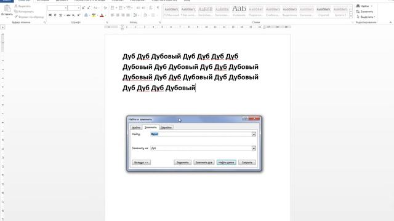Click the grow font size icon
This screenshot has width=394, height=221.
point(83,8)
